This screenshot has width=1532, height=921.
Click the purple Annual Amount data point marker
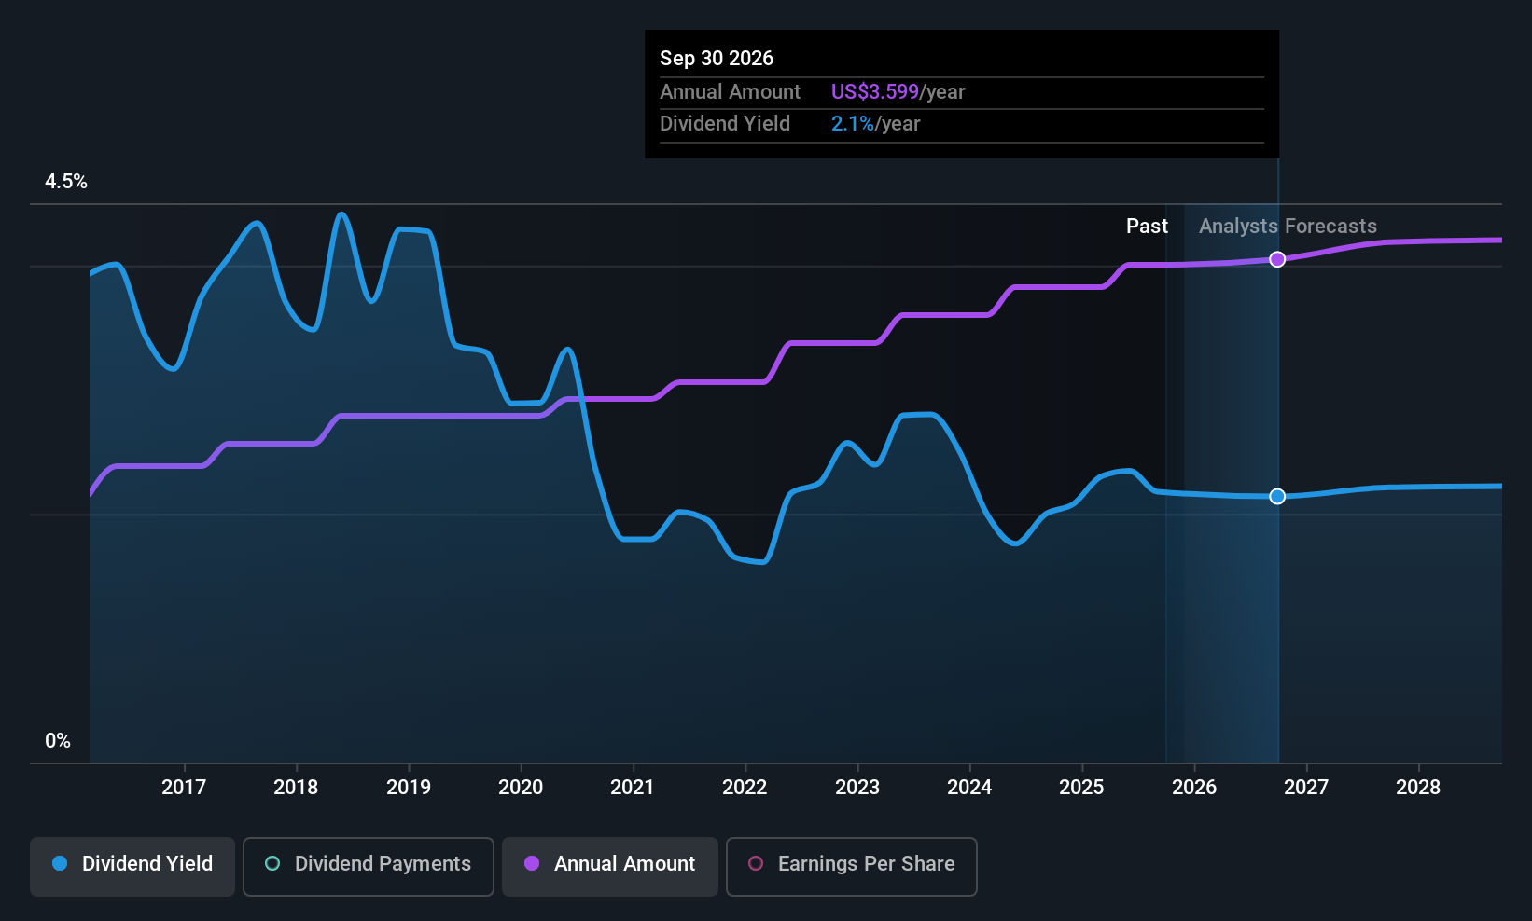coord(1278,259)
